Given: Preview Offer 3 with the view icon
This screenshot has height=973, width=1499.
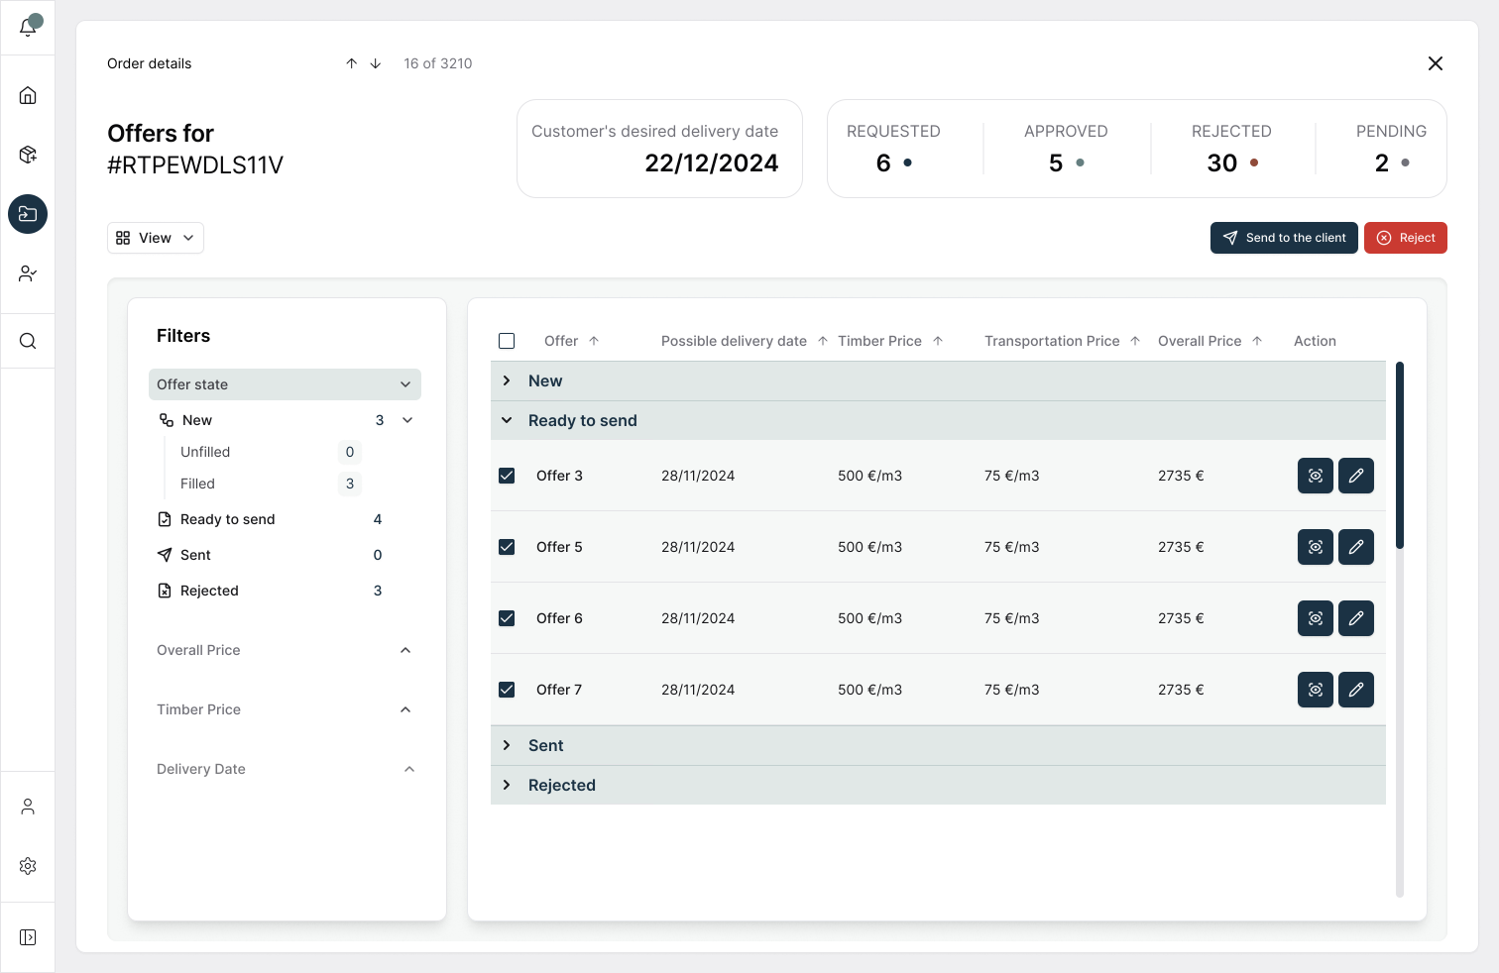Looking at the screenshot, I should pos(1316,476).
